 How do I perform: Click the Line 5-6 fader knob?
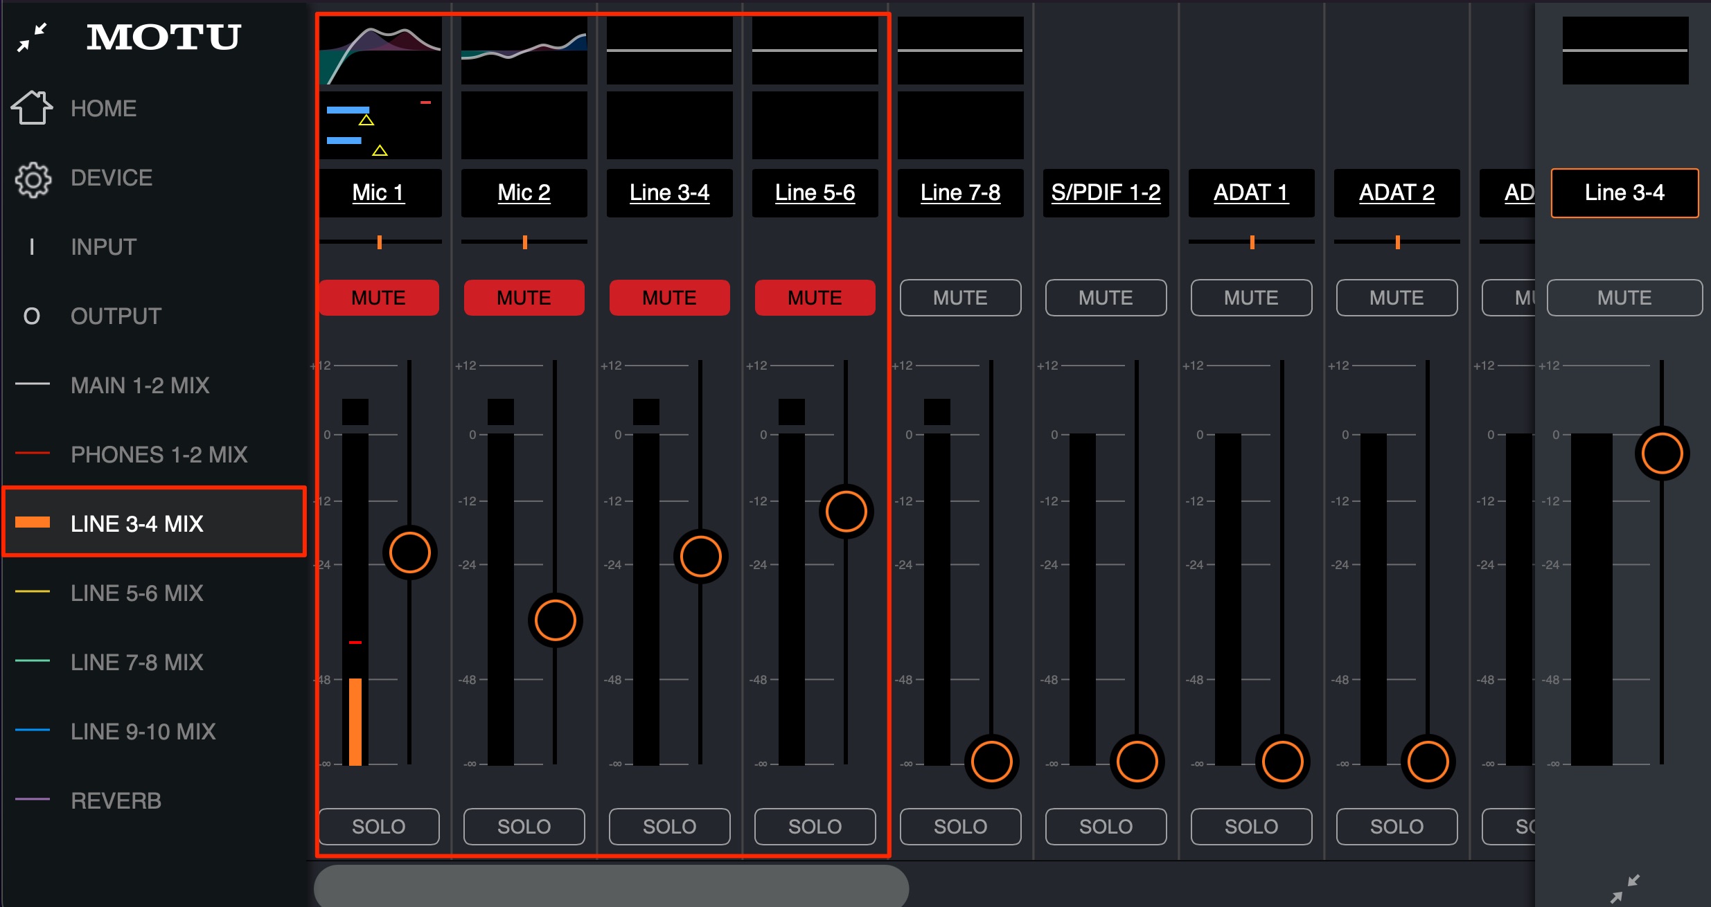click(846, 512)
